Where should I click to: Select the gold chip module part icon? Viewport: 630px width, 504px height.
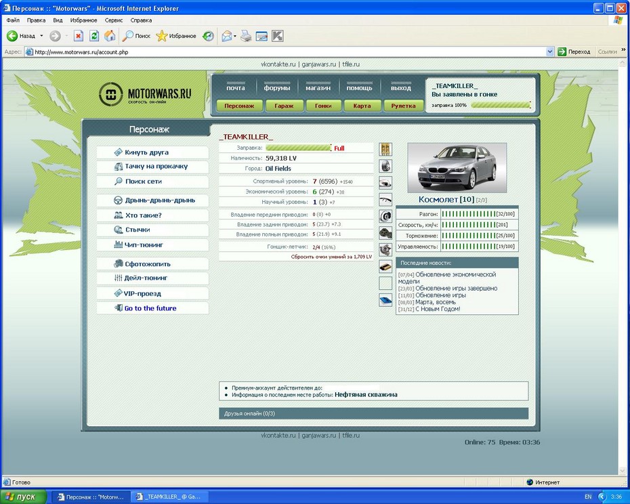click(x=385, y=266)
